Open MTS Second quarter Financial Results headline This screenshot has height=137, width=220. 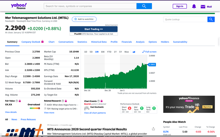click(x=87, y=129)
